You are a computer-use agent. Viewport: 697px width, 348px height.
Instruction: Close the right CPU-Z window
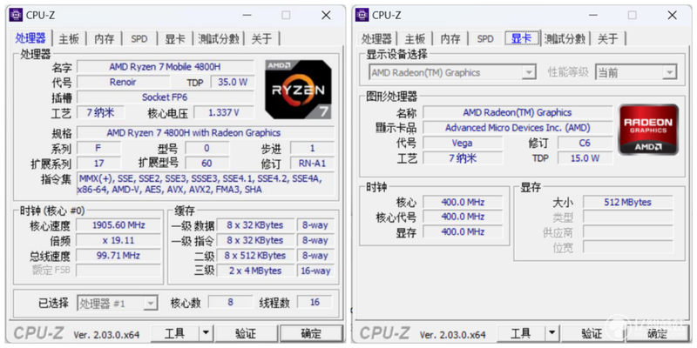(672, 16)
